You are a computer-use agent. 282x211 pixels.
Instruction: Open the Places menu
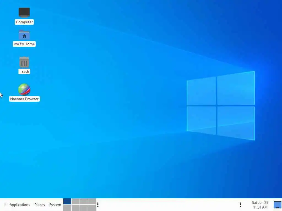pyautogui.click(x=40, y=205)
